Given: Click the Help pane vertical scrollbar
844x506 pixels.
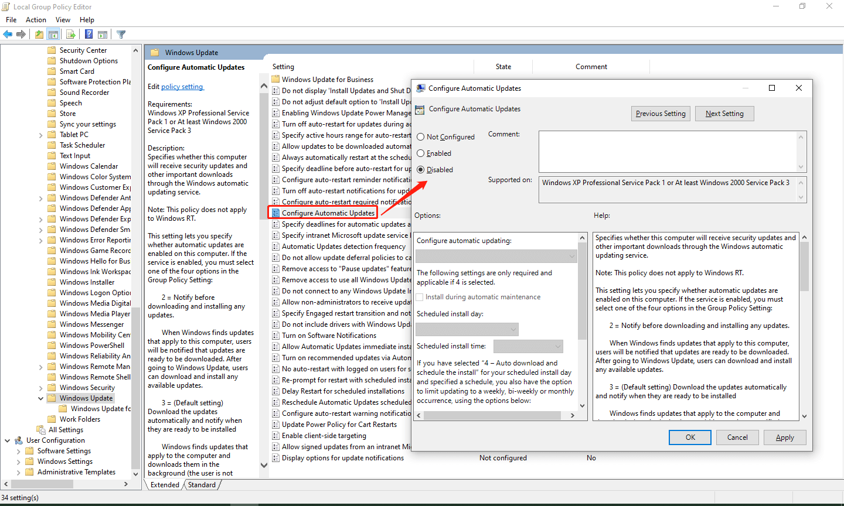Looking at the screenshot, I should pyautogui.click(x=804, y=326).
